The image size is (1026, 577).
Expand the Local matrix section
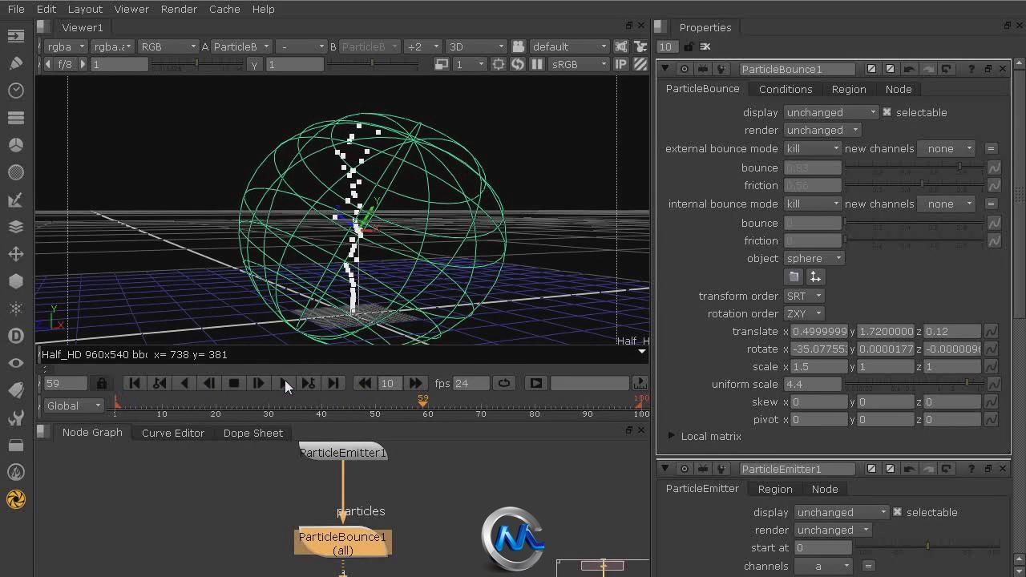[672, 436]
